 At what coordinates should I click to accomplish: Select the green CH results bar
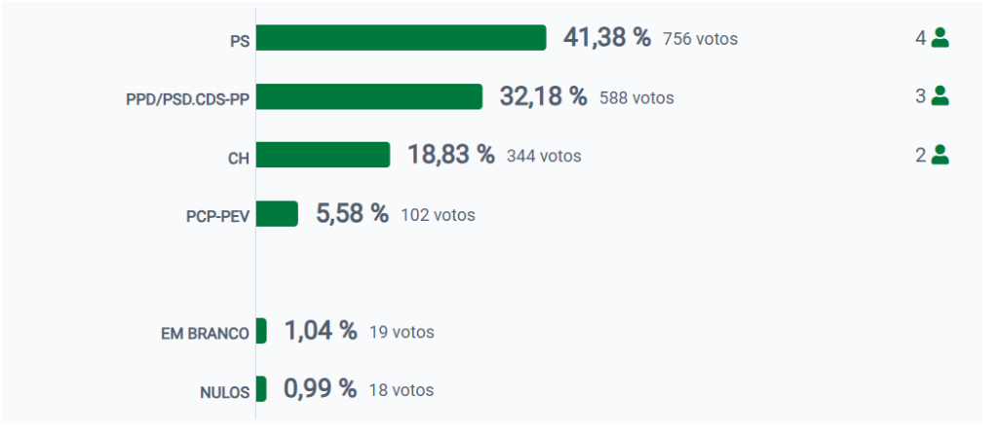click(x=323, y=155)
